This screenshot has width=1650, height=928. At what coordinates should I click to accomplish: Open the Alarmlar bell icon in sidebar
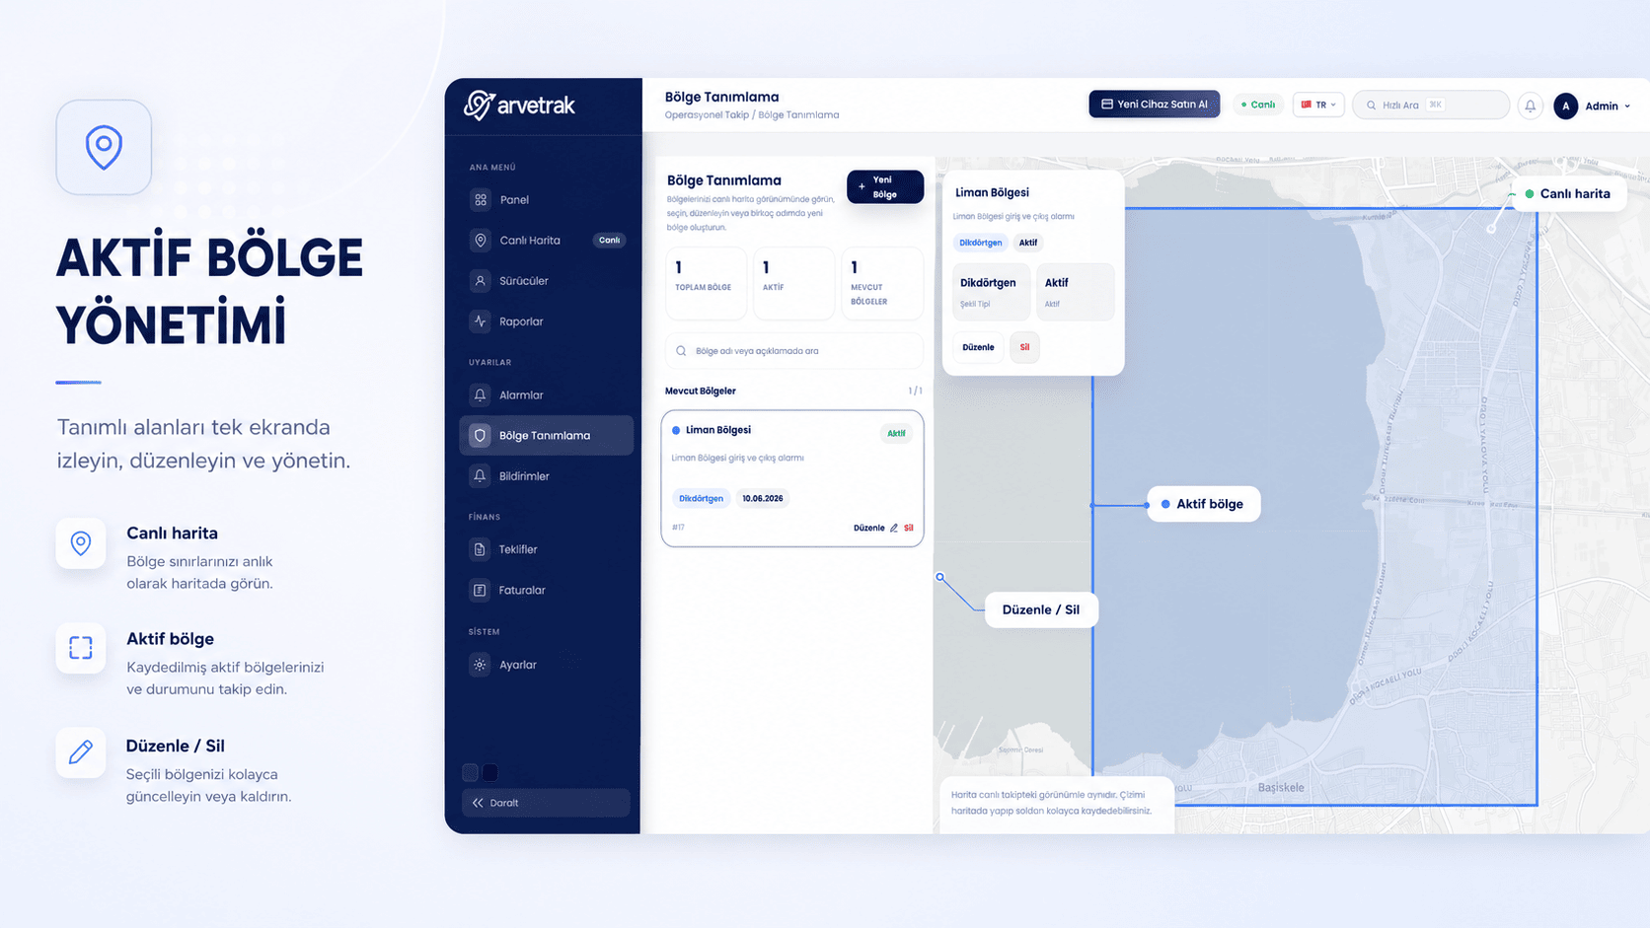point(481,395)
